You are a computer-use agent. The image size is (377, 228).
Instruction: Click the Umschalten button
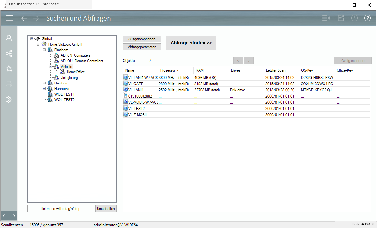(x=106, y=208)
